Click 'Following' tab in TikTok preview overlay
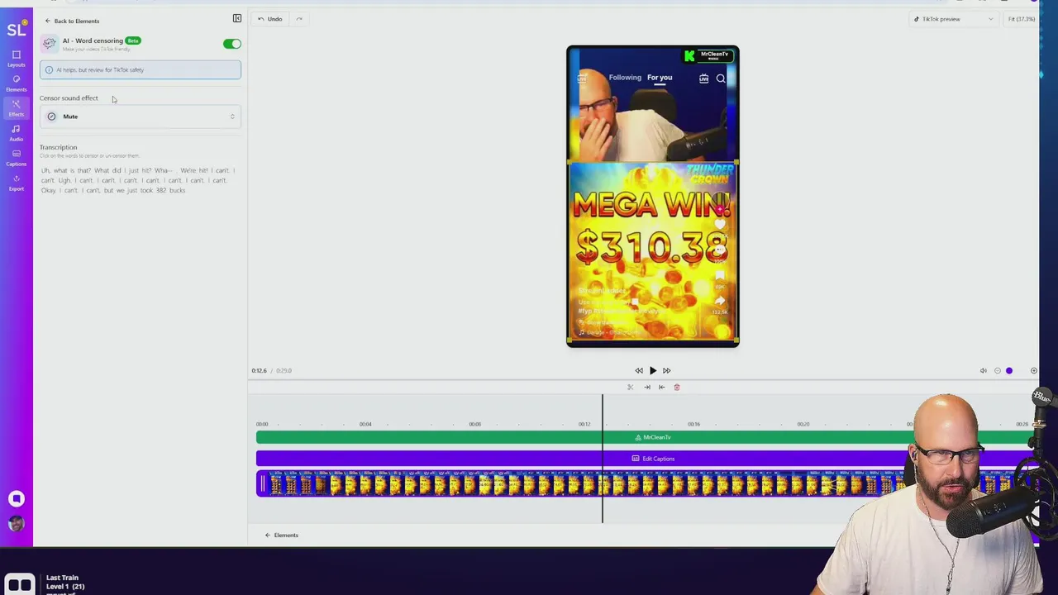This screenshot has height=595, width=1058. 625,78
